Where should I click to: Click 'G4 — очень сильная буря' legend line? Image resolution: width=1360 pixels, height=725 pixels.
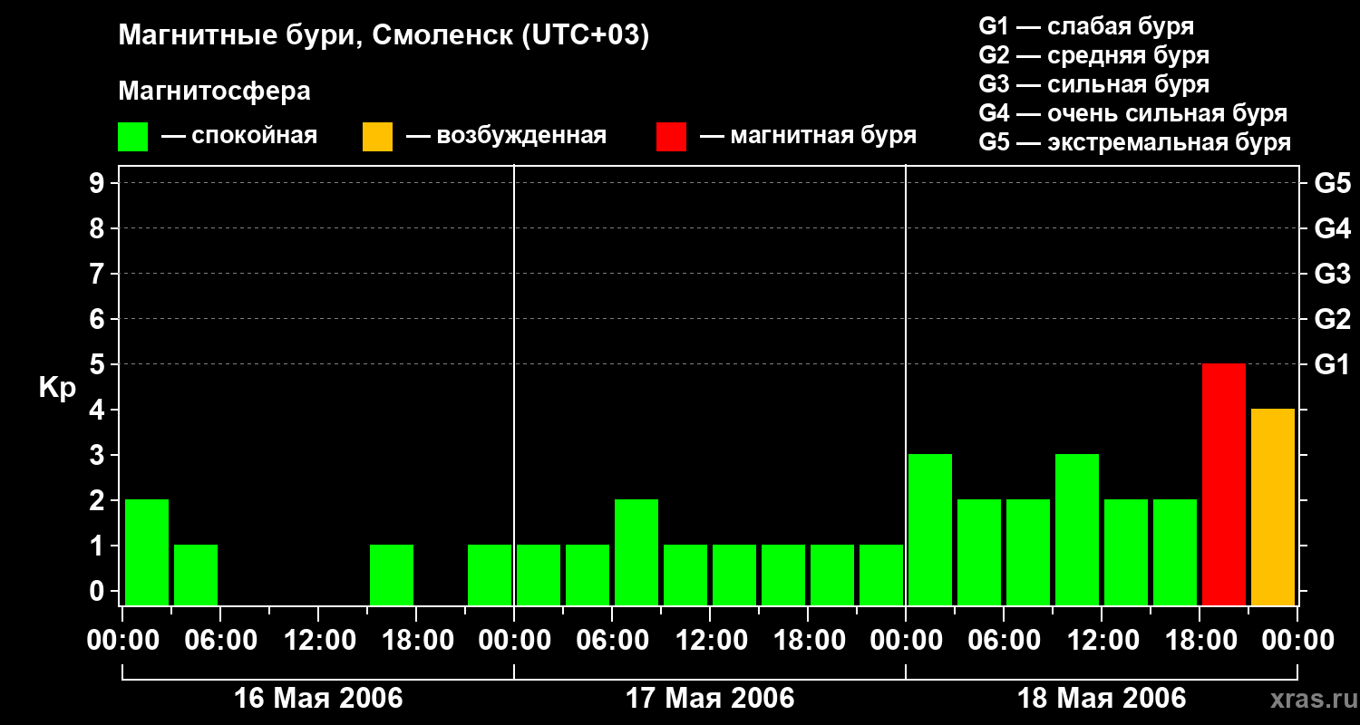coord(1133,113)
